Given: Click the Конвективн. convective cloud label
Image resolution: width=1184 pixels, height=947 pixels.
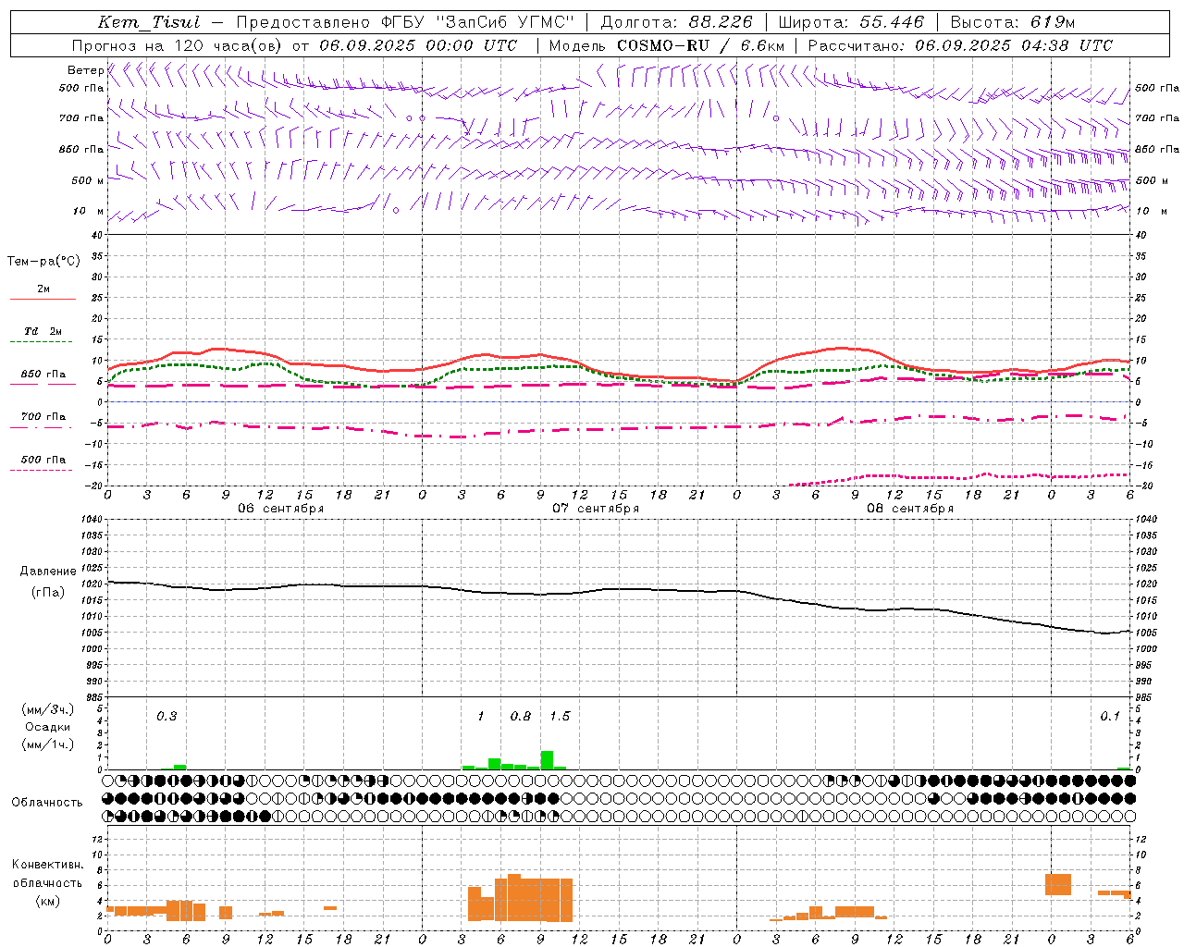Looking at the screenshot, I should [48, 865].
